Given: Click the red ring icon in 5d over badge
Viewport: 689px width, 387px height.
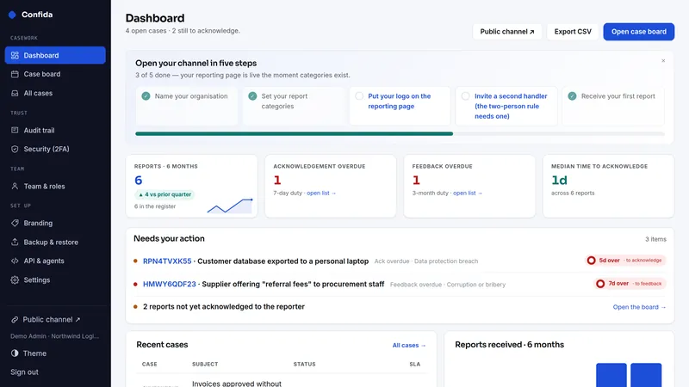Looking at the screenshot, I should [592, 261].
